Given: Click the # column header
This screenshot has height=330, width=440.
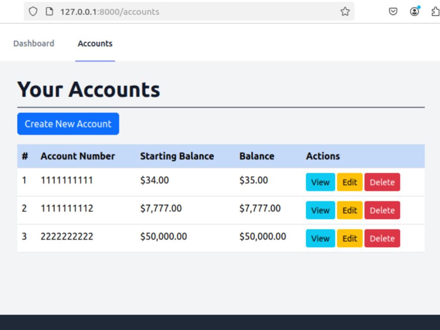Looking at the screenshot, I should 25,156.
